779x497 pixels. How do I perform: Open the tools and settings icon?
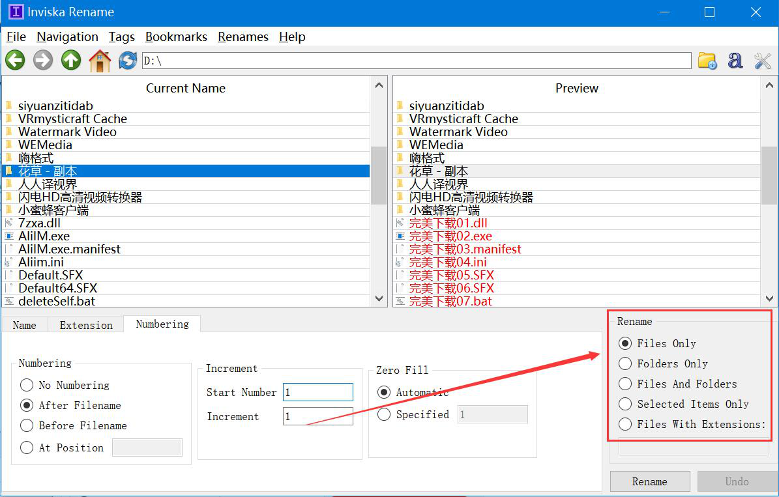pos(763,61)
